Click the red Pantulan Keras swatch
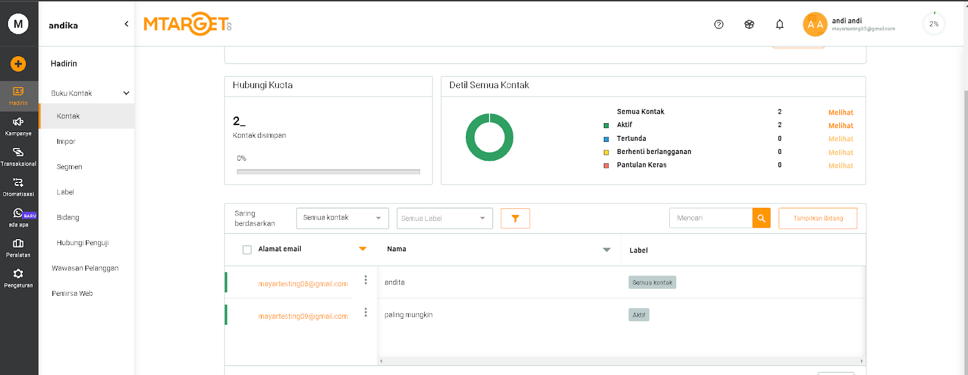This screenshot has width=968, height=375. 606,165
